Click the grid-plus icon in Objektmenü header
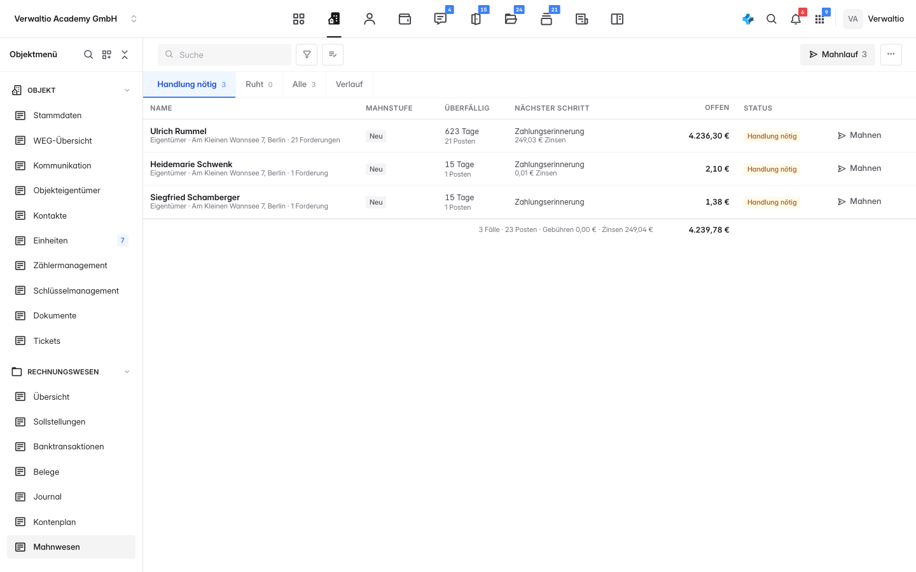 click(107, 55)
